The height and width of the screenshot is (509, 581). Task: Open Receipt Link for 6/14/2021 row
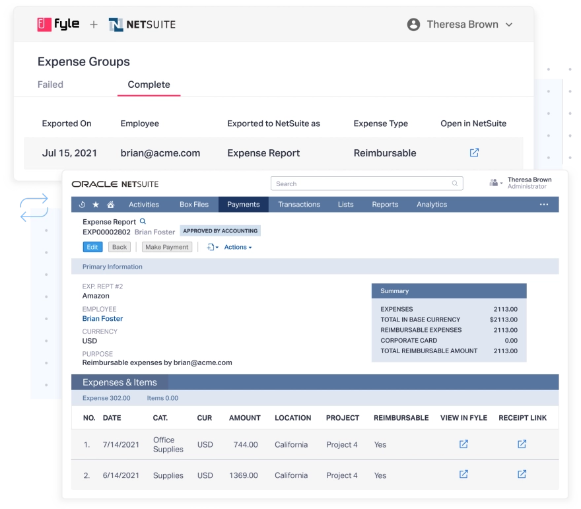click(522, 474)
